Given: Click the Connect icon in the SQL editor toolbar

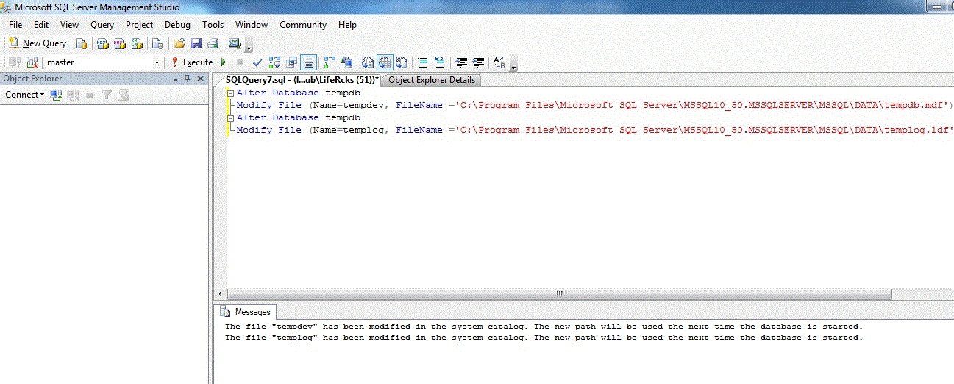Looking at the screenshot, I should [15, 62].
